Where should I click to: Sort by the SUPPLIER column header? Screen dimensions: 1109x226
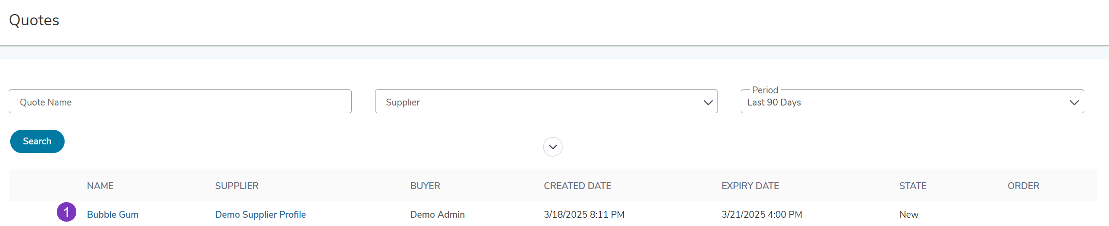click(x=237, y=186)
